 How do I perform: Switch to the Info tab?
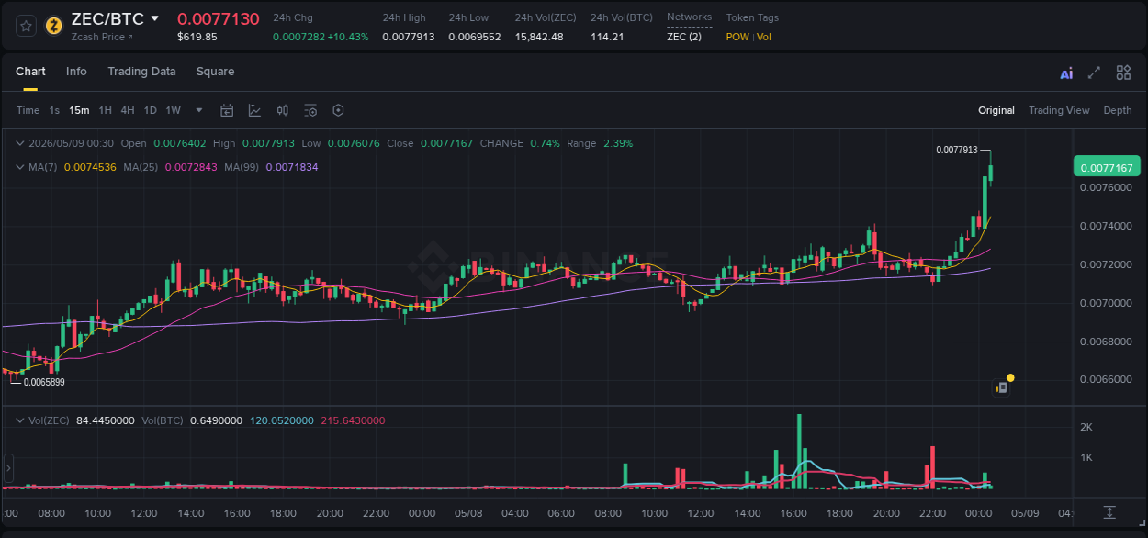pos(76,72)
